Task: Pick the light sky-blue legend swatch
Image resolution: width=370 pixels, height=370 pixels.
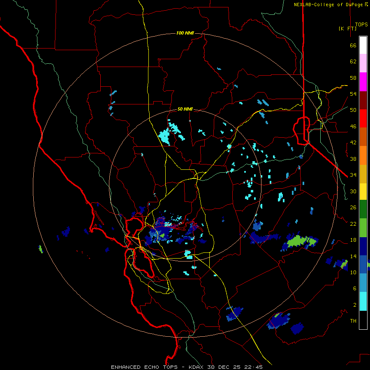Action: [x=363, y=283]
